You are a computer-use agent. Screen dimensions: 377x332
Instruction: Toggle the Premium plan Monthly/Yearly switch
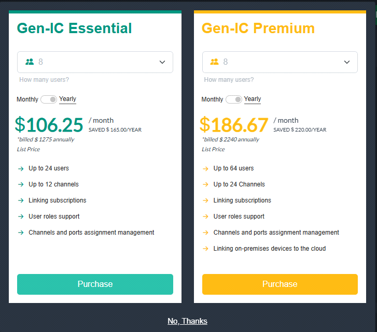tap(233, 99)
